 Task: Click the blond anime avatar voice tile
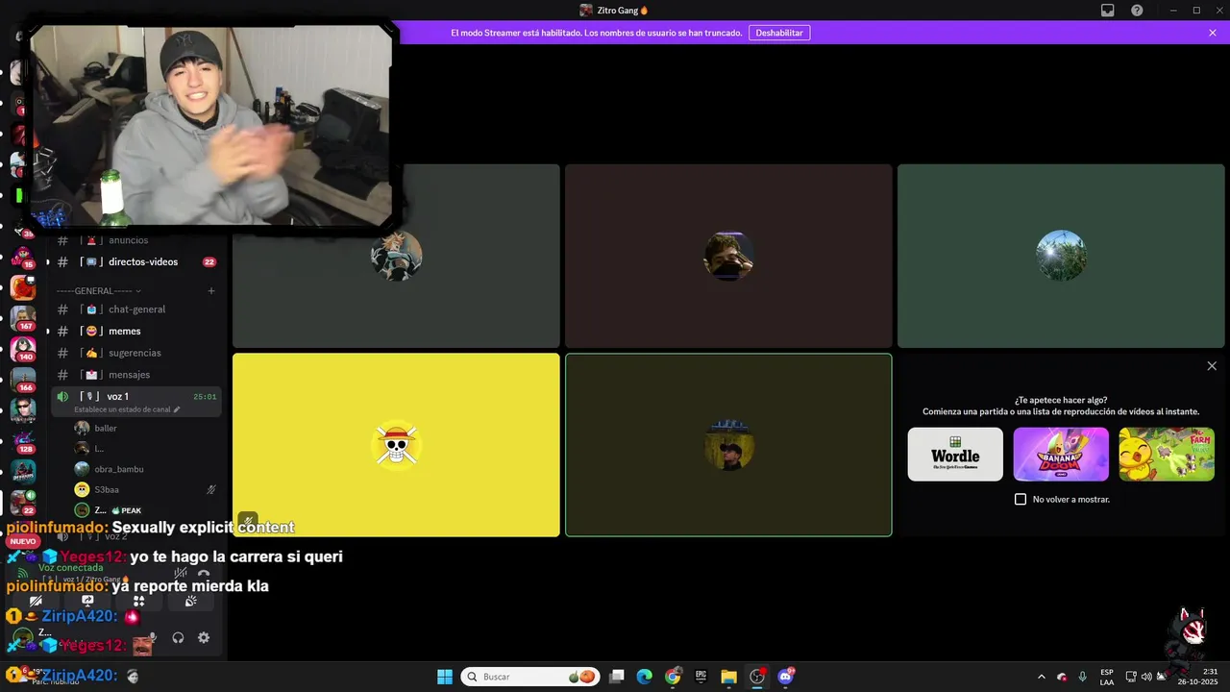[396, 256]
